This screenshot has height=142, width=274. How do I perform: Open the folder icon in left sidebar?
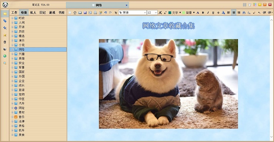tap(5, 14)
